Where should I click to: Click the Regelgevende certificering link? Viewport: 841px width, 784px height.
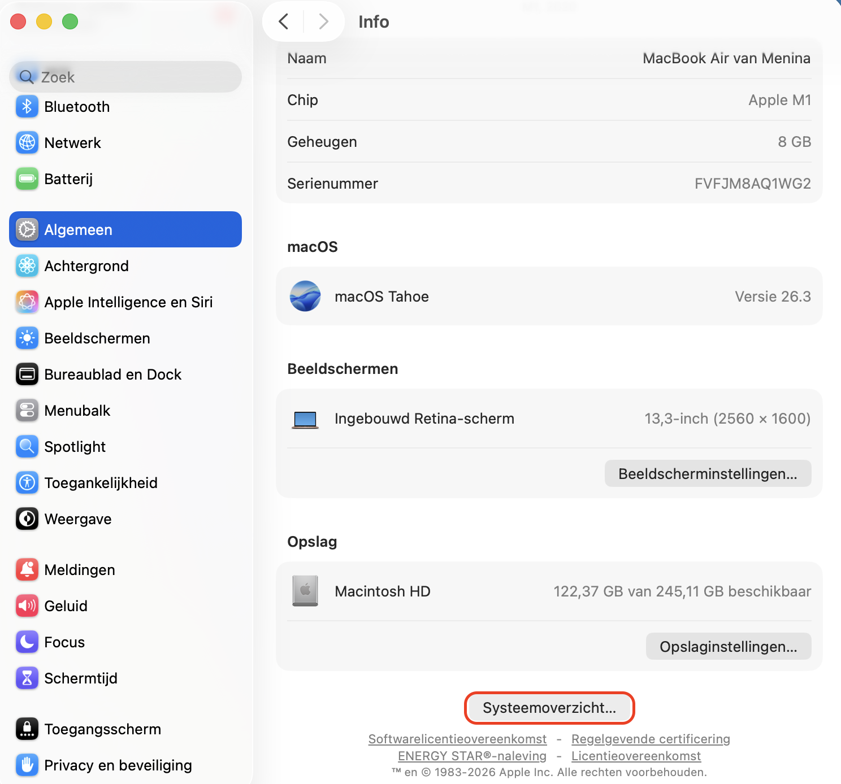click(651, 738)
